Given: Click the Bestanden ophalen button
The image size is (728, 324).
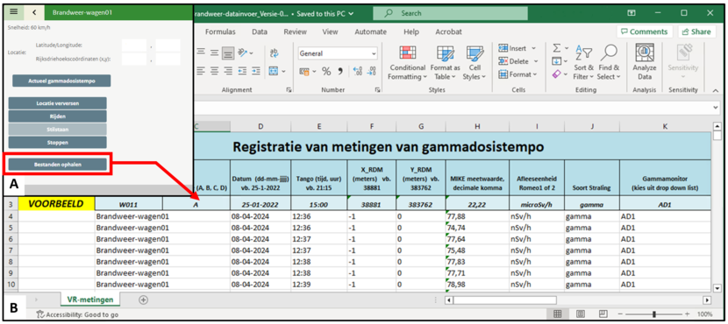Looking at the screenshot, I should [x=58, y=164].
